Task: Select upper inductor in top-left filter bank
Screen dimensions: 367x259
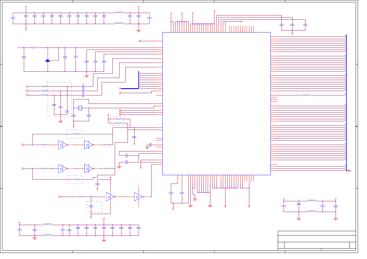Action: 119,13
